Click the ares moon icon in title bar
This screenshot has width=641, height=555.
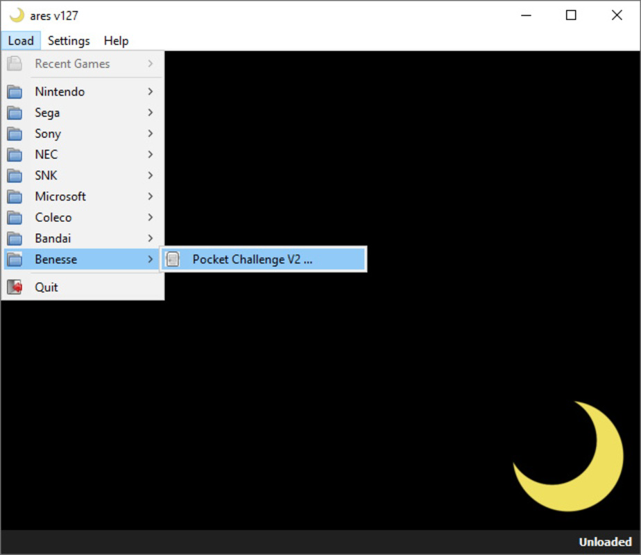coord(17,15)
